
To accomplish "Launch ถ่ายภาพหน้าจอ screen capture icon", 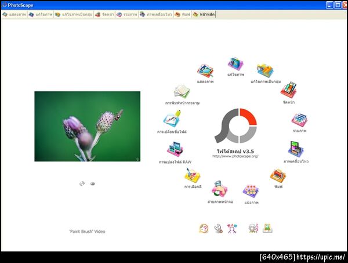I will click(219, 188).
